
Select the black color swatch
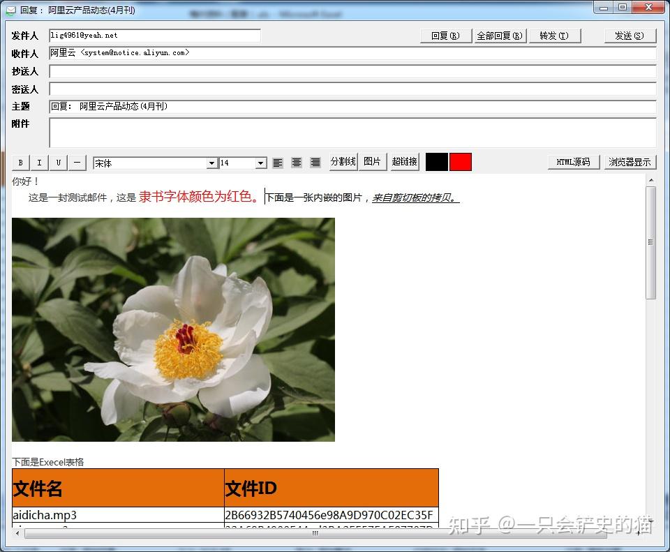437,161
